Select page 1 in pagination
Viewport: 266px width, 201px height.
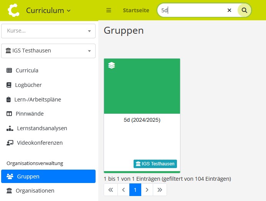tap(135, 190)
